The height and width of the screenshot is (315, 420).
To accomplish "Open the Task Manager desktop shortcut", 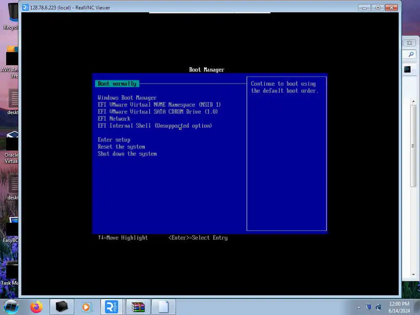I will 10,273.
